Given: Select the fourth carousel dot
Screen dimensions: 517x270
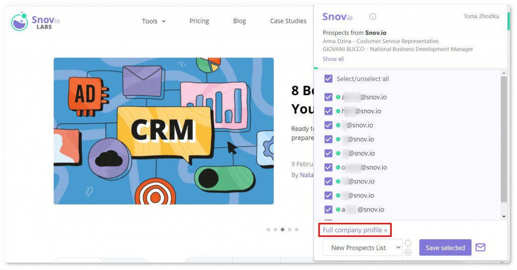Looking at the screenshot, I should coord(289,230).
